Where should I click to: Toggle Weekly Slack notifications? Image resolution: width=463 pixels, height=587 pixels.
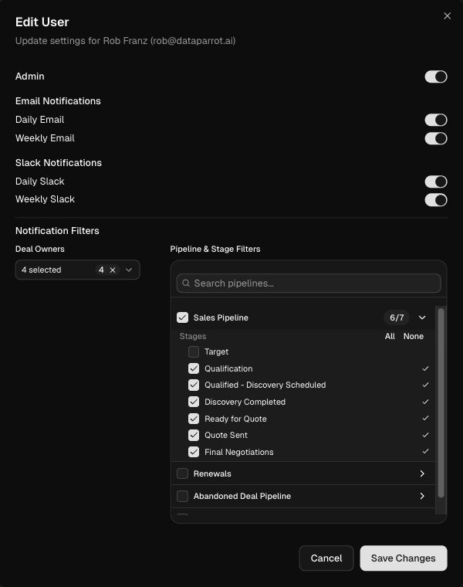[x=435, y=200]
